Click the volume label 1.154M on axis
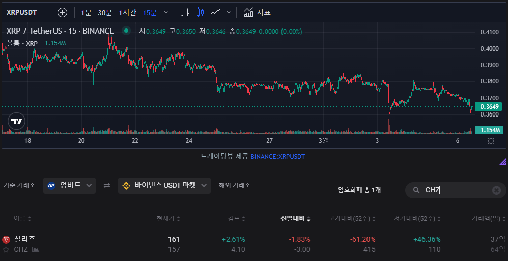The width and height of the screenshot is (508, 261). tap(489, 130)
